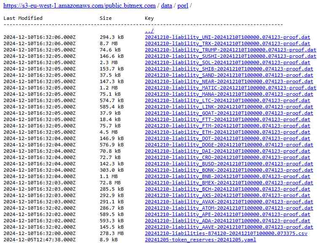This screenshot has width=320, height=243.
Task: Download the liability_CRO proof.dat file
Action: pyautogui.click(x=227, y=158)
